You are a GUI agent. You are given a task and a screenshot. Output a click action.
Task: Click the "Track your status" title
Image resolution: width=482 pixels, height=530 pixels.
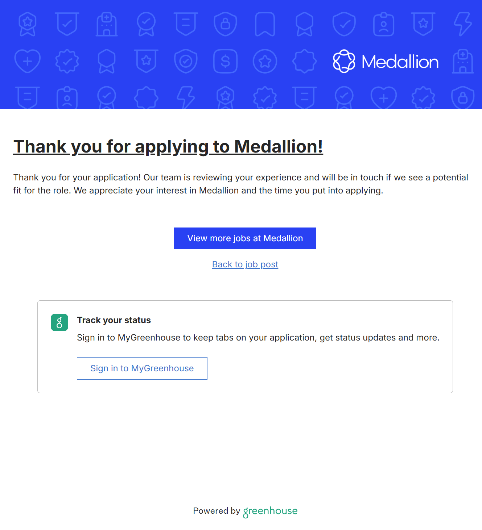[x=114, y=320]
